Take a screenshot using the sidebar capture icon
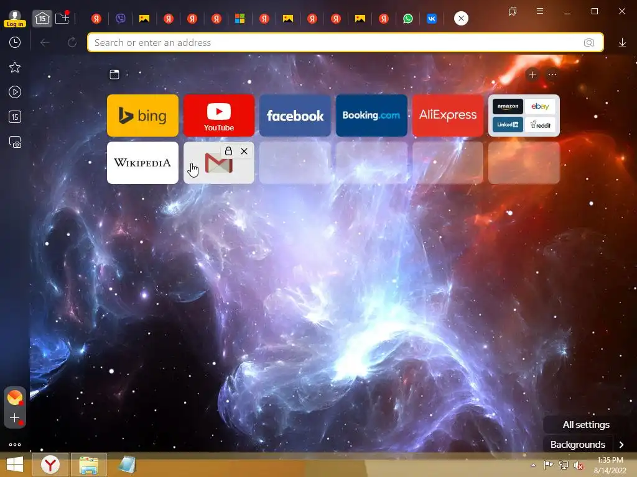The width and height of the screenshot is (637, 477). click(x=15, y=142)
